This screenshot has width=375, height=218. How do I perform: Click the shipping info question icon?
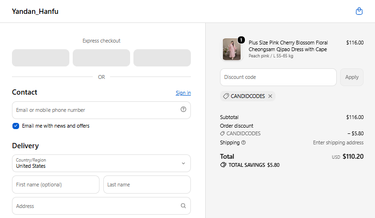tap(243, 142)
